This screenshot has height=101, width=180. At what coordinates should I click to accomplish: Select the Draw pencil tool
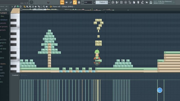(x=24, y=7)
